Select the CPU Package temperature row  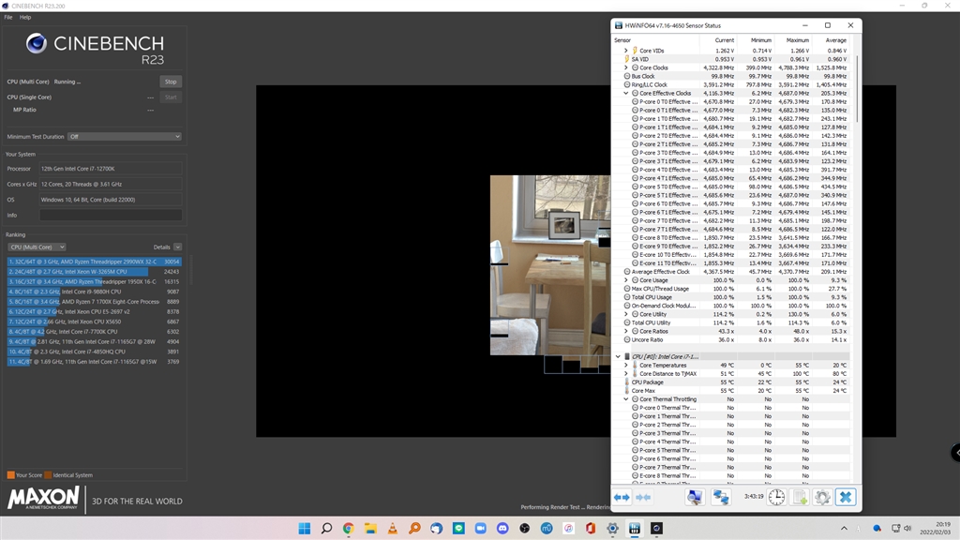coord(731,382)
